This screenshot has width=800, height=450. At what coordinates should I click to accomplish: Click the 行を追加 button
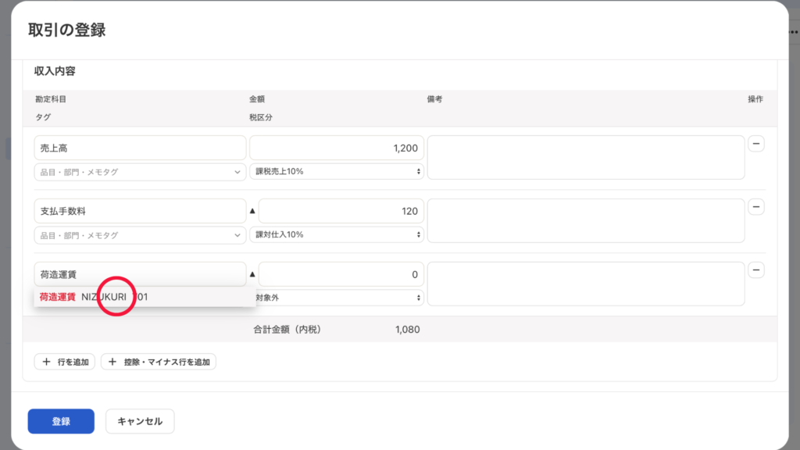click(x=65, y=362)
